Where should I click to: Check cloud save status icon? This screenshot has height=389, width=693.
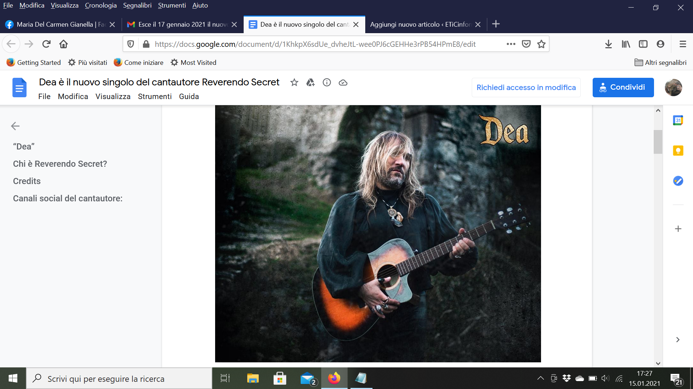click(343, 82)
